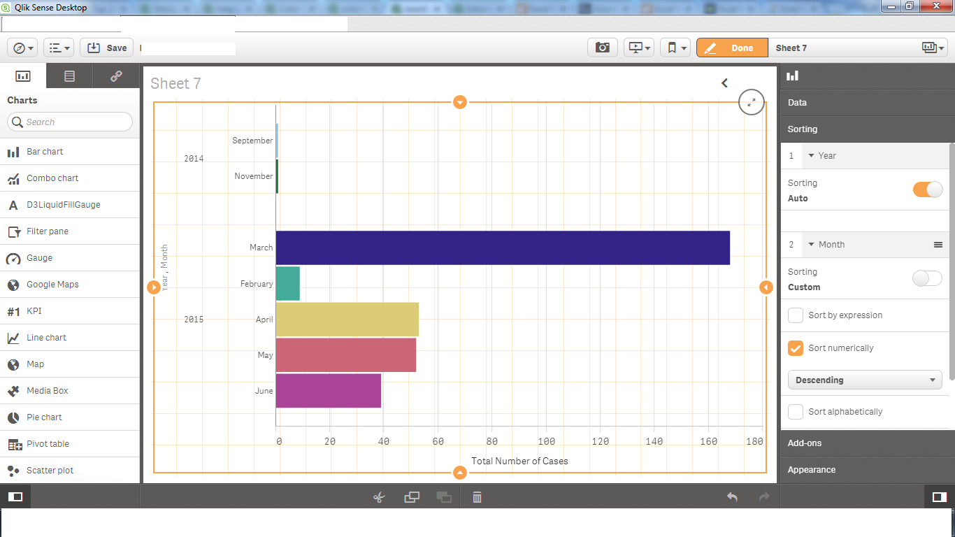Check the Sort by expression checkbox
The height and width of the screenshot is (537, 955).
coord(796,315)
